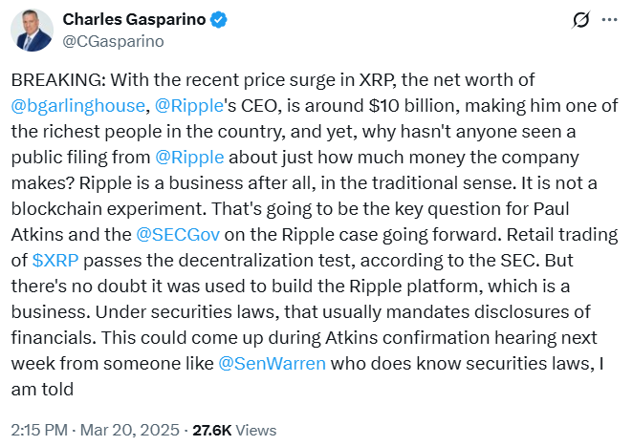This screenshot has width=633, height=446.
Task: Open the three-dot more options menu
Action: (609, 20)
